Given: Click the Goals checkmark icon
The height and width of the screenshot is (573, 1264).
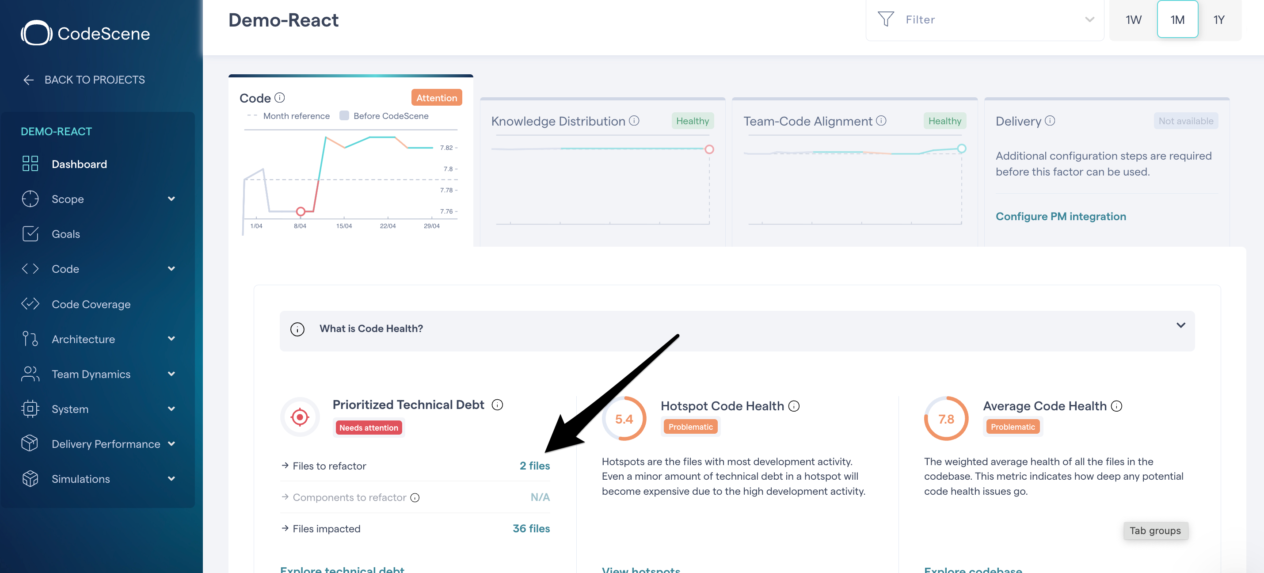Looking at the screenshot, I should coord(30,234).
